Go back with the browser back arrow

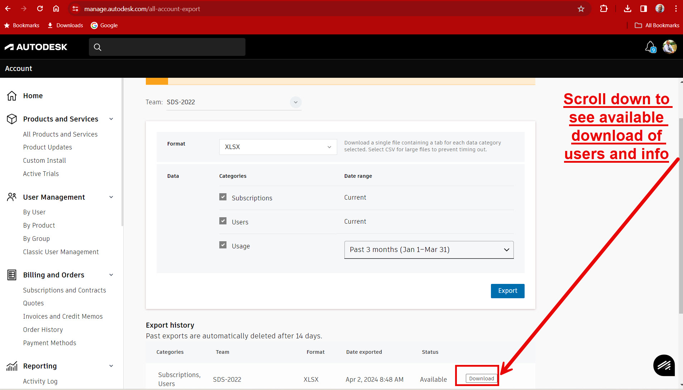click(8, 9)
